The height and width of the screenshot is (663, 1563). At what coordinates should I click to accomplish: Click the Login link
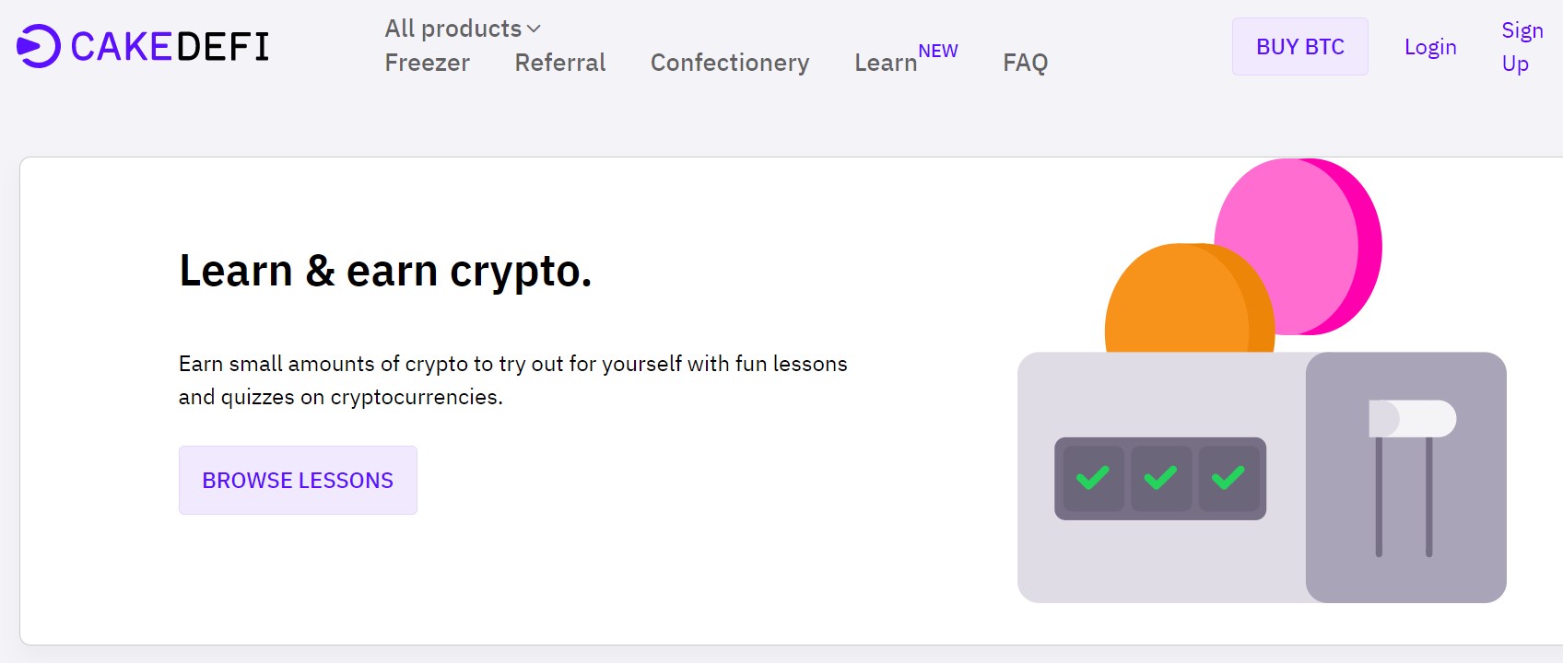1430,47
